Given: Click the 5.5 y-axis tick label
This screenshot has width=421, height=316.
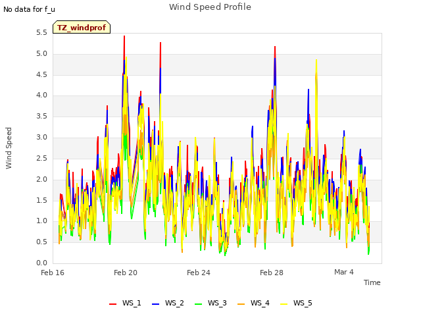Looking at the screenshot, I should [x=41, y=33].
